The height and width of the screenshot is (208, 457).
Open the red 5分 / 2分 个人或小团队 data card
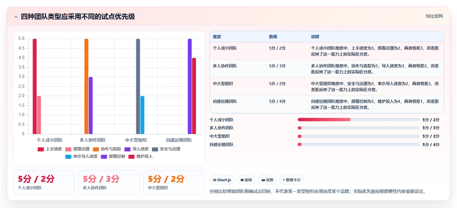[44, 182]
